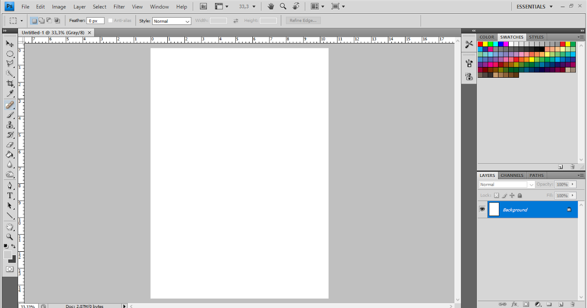Screen dimensions: 587x308
Task: Create a new layer in Layers panel
Action: click(x=561, y=304)
